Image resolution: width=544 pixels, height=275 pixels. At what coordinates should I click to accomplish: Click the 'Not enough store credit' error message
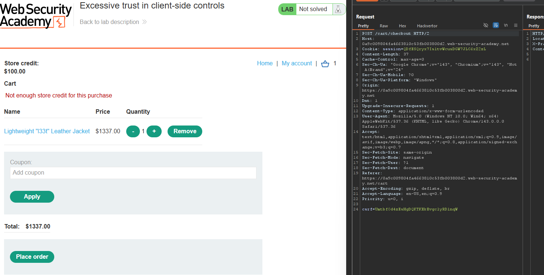(59, 96)
